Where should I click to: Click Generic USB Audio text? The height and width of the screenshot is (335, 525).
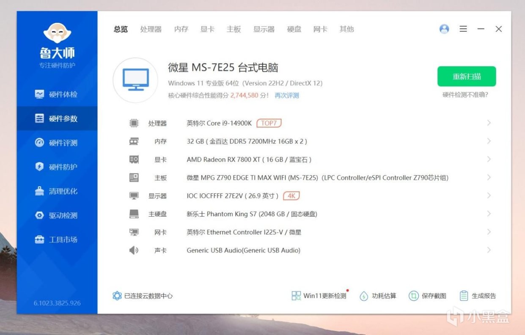244,250
